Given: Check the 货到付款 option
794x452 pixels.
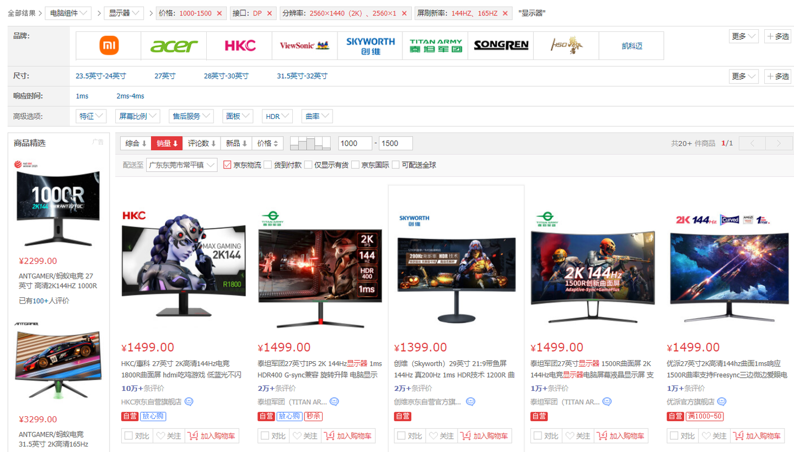Looking at the screenshot, I should point(268,165).
